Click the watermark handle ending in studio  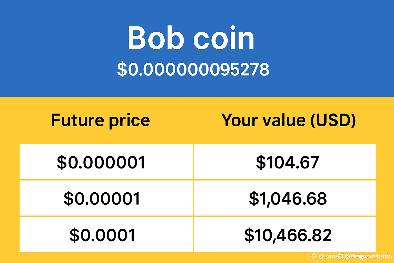coord(369,256)
